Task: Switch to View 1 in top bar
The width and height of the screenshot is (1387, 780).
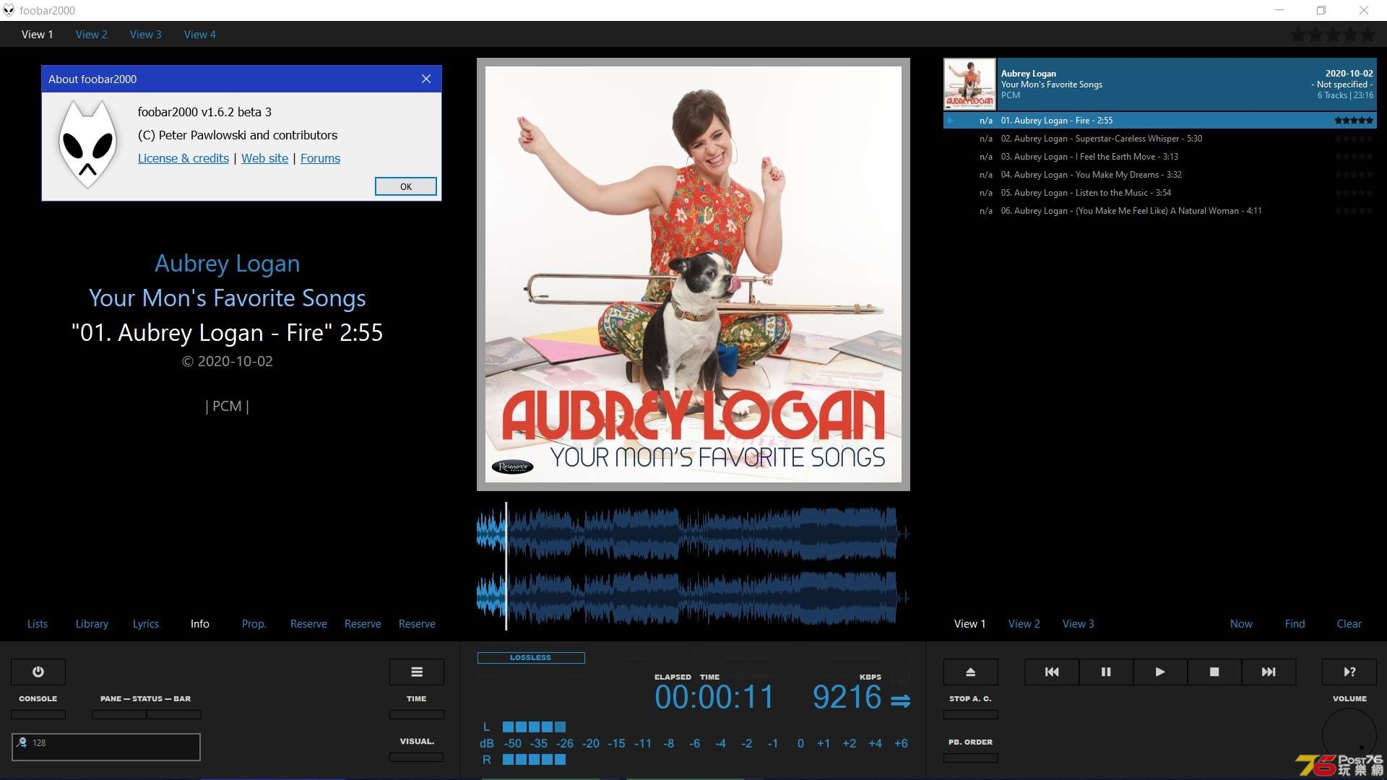Action: [x=37, y=34]
